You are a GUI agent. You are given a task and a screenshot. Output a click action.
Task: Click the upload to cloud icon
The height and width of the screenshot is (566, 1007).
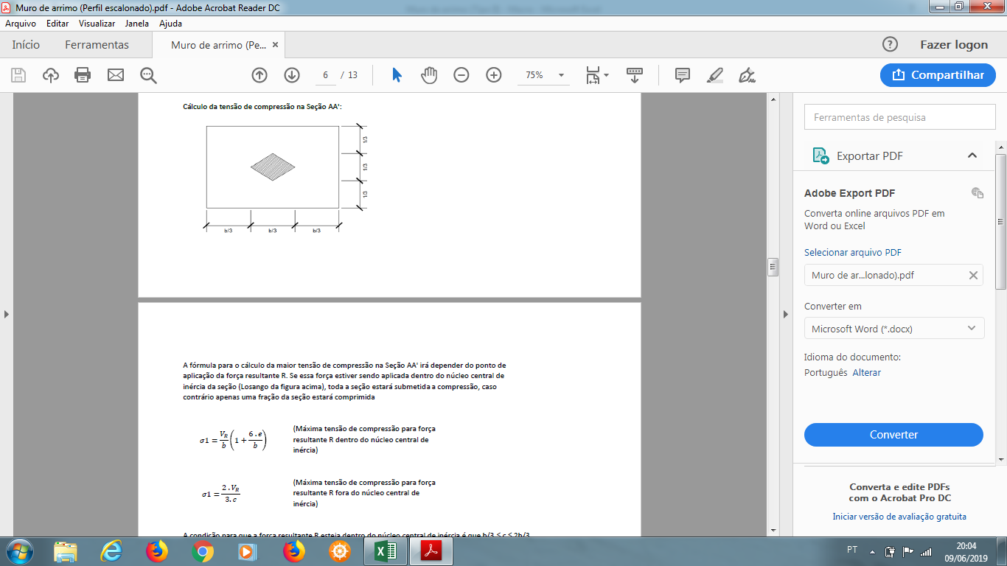click(51, 74)
